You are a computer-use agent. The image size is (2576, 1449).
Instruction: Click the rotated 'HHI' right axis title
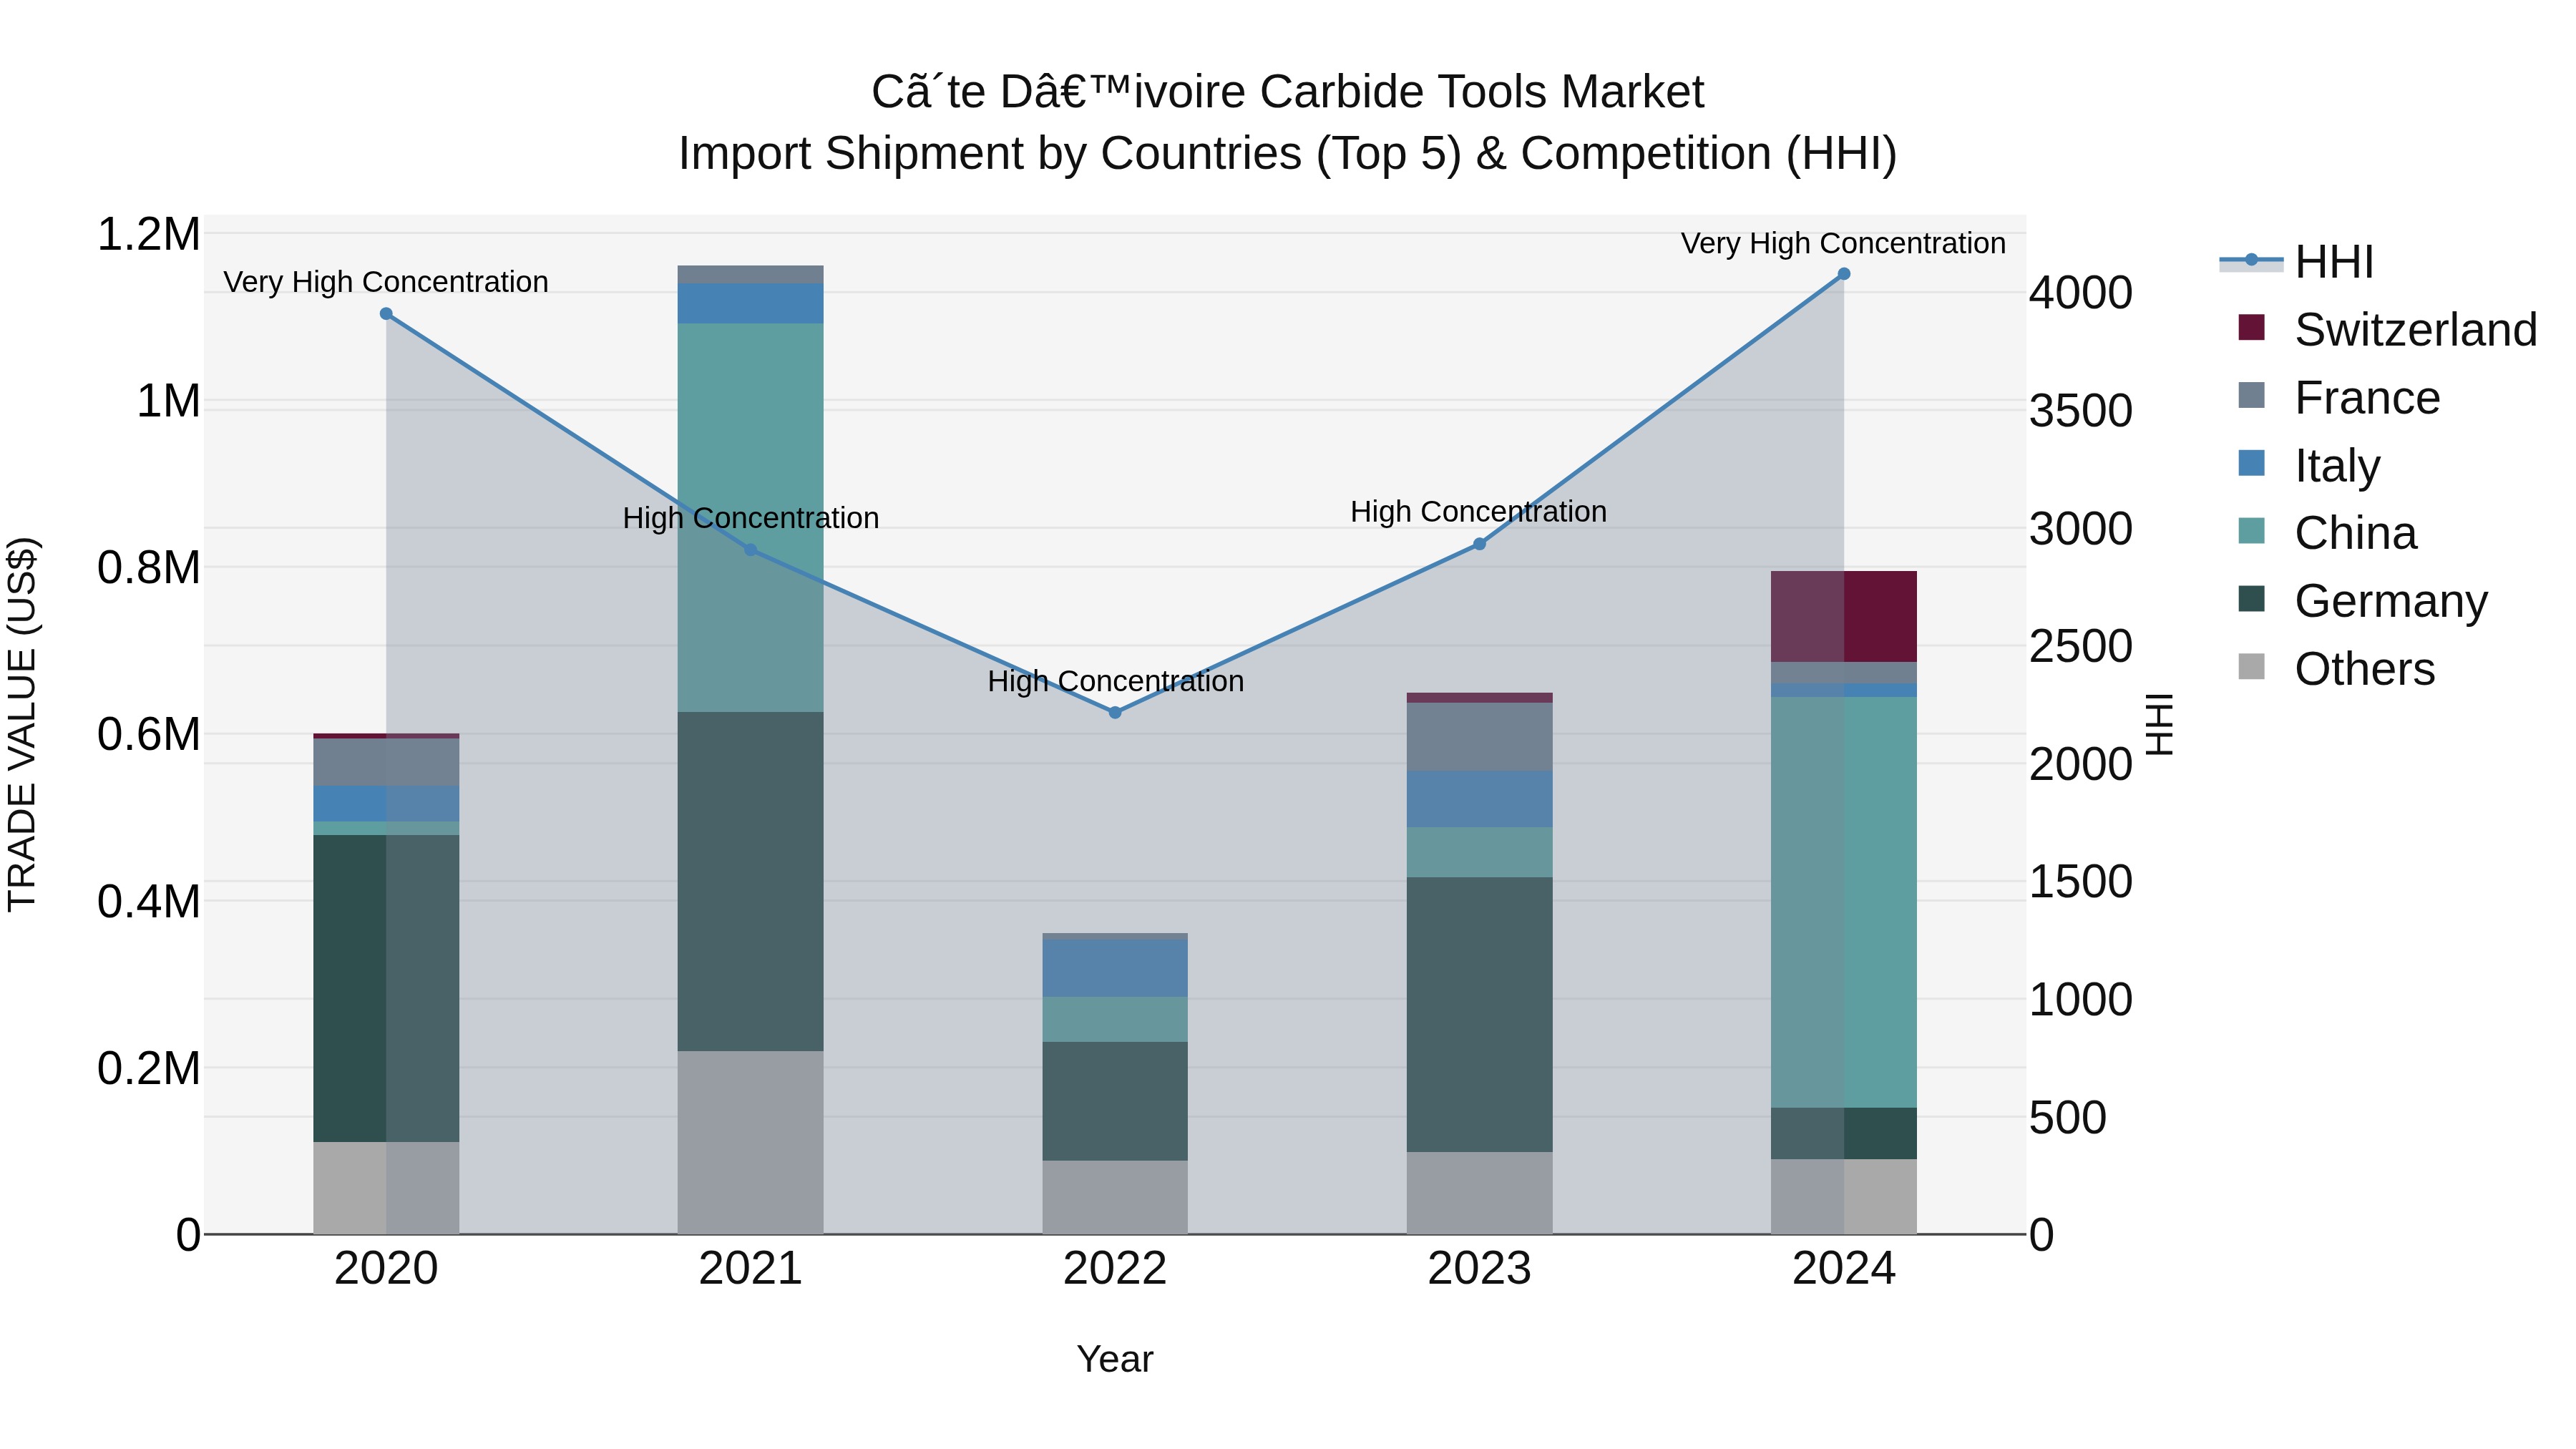[x=2160, y=724]
